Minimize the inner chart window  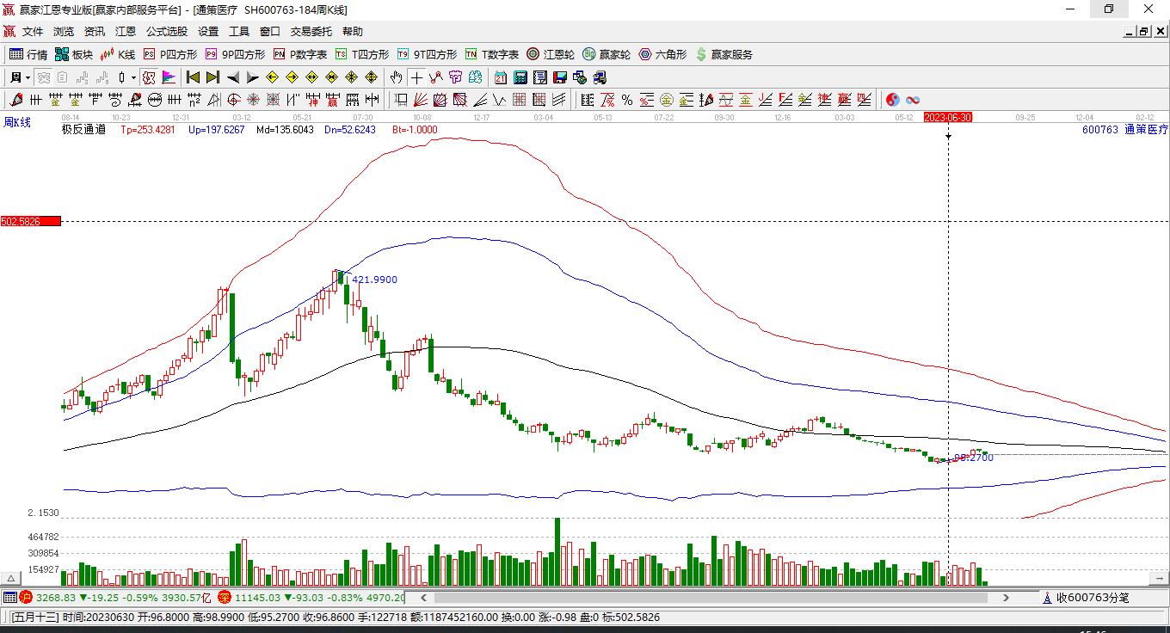tap(1130, 31)
